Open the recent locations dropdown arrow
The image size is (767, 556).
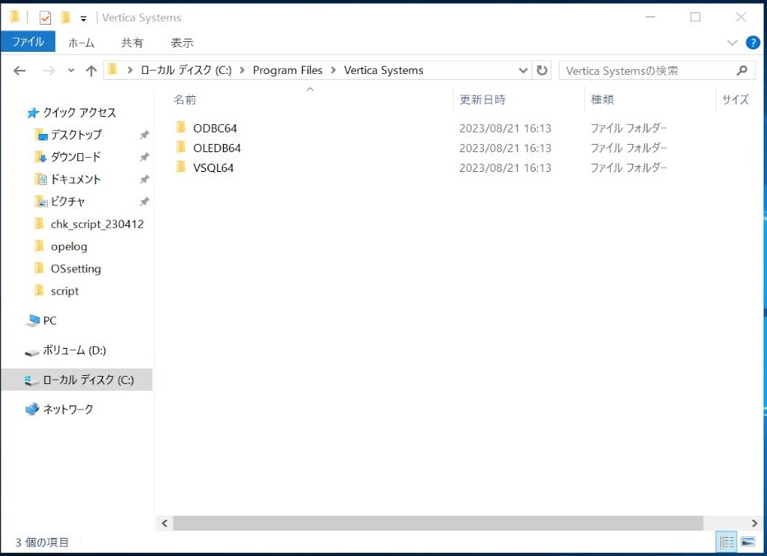coord(71,71)
